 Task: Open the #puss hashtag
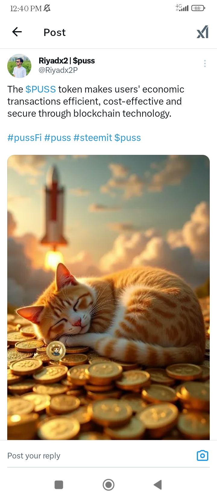(x=58, y=138)
